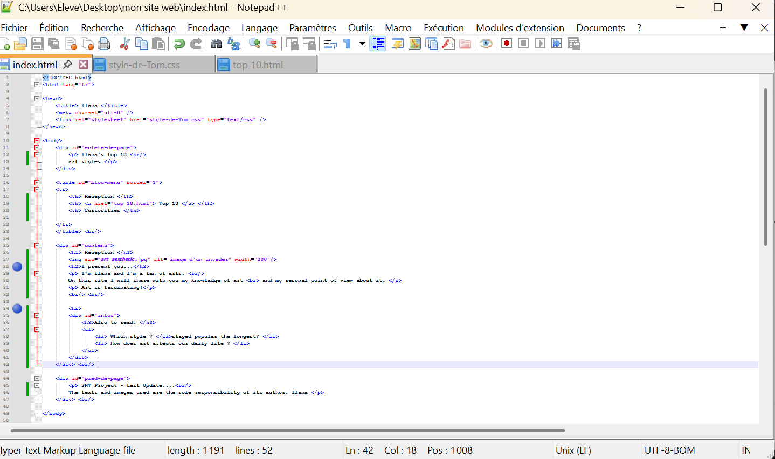Collapse the head tag fold marker
Viewport: 775px width, 459px height.
click(x=37, y=98)
